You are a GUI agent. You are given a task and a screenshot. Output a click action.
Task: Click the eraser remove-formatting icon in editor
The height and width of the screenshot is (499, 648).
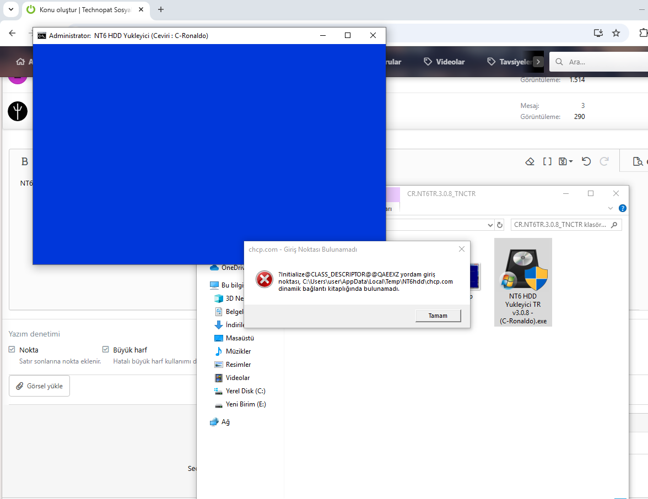pyautogui.click(x=530, y=161)
